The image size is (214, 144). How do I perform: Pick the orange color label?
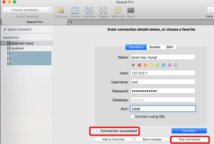coord(145,65)
